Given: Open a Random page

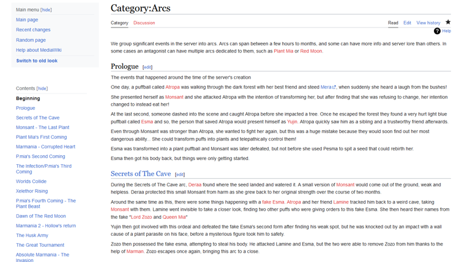Looking at the screenshot, I should pos(31,40).
